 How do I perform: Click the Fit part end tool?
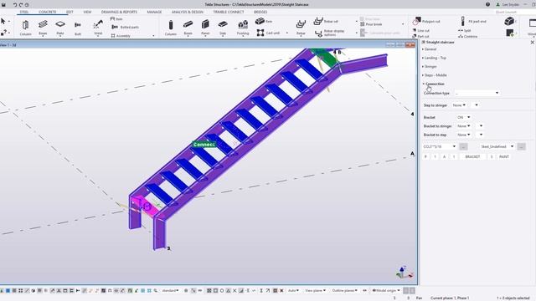click(473, 21)
